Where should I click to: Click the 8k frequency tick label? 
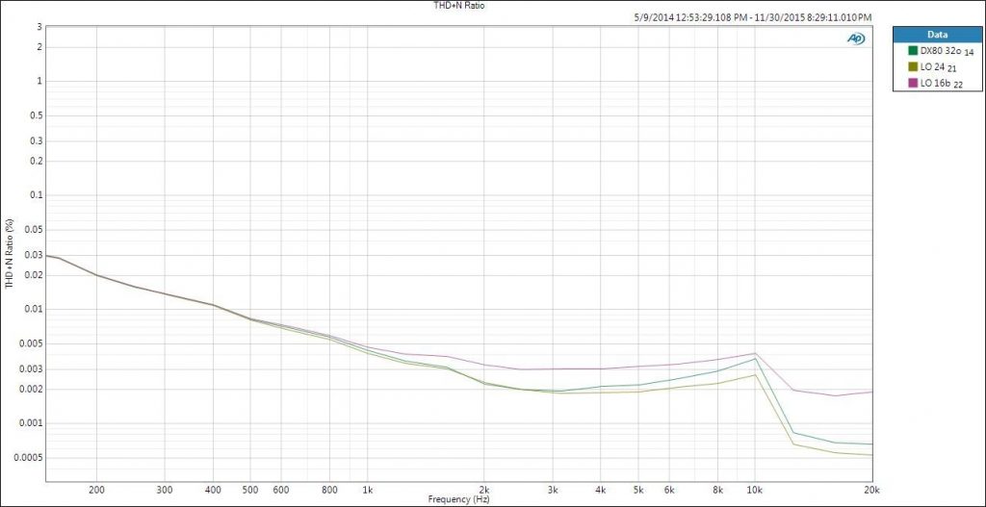(x=717, y=490)
